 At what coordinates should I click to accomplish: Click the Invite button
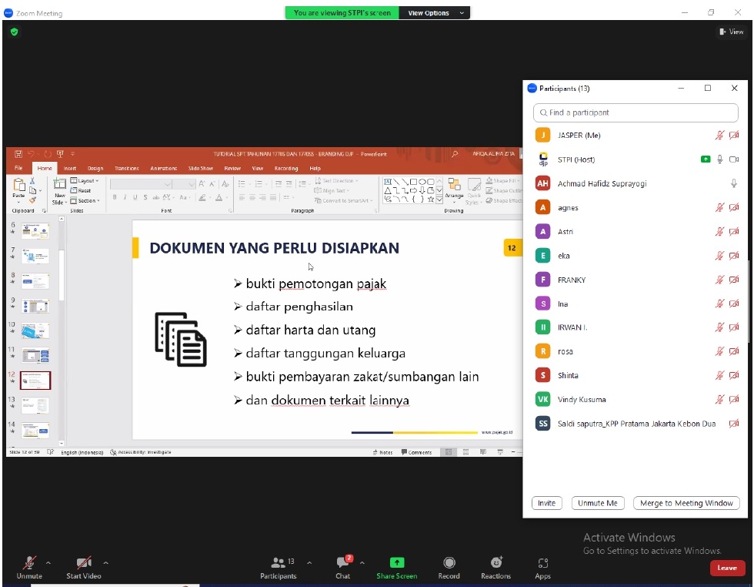546,503
